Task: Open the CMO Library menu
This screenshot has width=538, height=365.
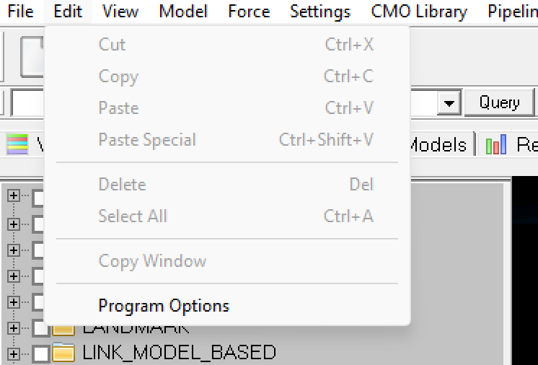Action: 419,12
